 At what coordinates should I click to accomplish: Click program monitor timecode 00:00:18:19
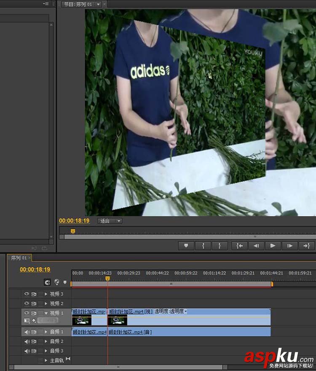tap(74, 221)
